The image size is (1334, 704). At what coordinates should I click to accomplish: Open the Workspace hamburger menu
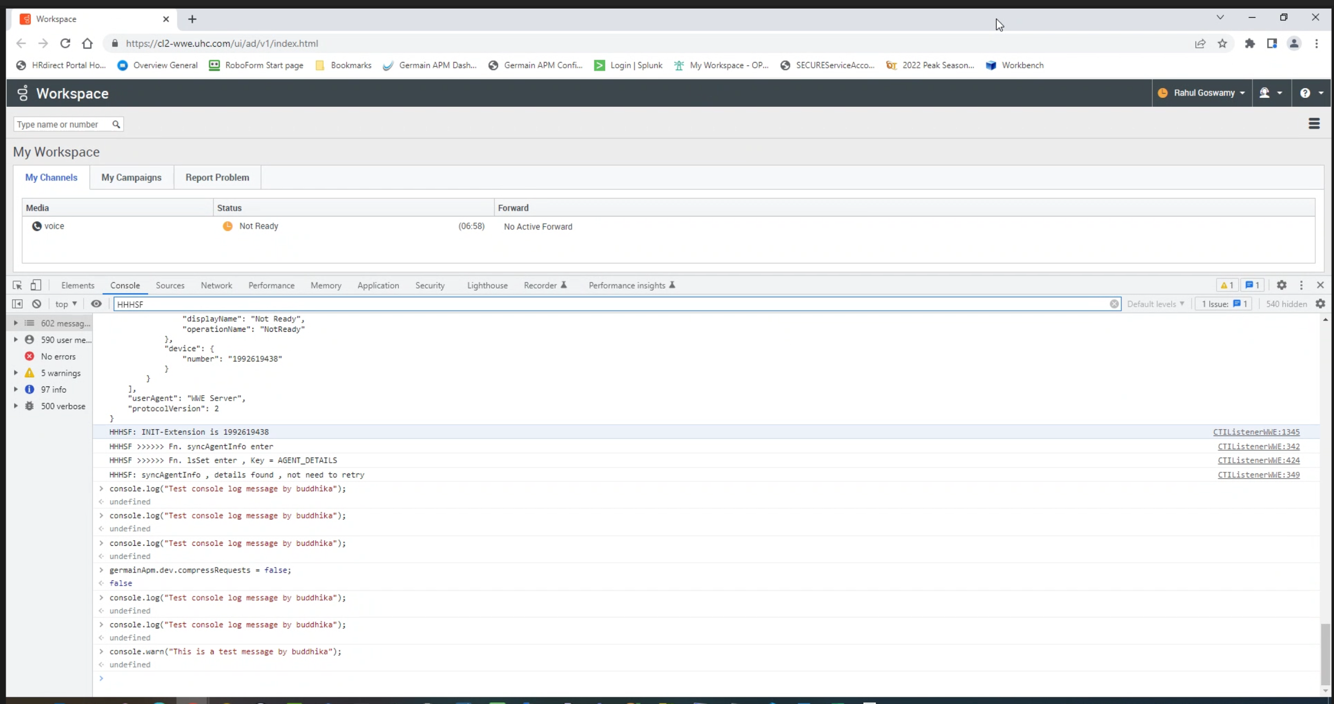pyautogui.click(x=1314, y=123)
